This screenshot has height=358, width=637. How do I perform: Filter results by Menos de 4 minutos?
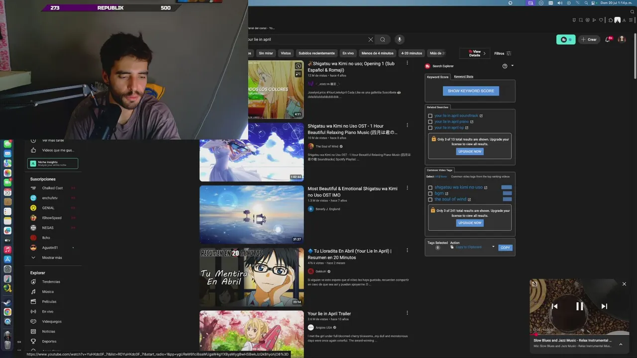coord(377,53)
